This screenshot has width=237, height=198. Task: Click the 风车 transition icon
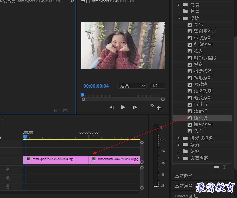(190, 131)
